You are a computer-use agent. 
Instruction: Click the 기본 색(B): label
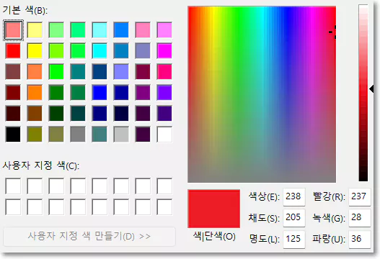tap(25, 11)
